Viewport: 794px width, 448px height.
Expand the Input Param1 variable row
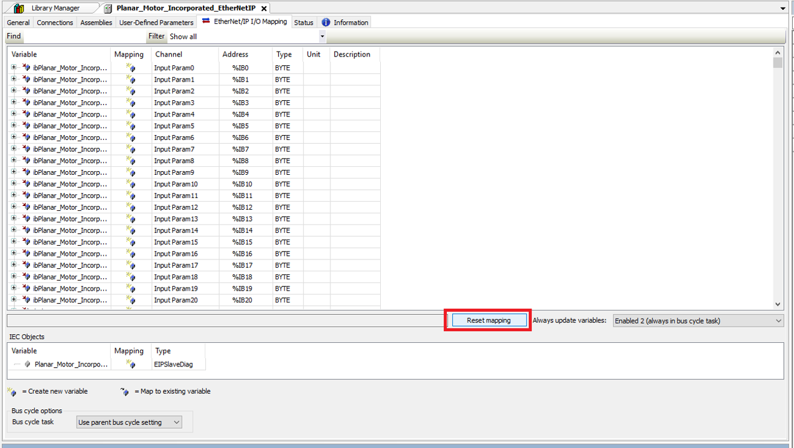(x=14, y=79)
